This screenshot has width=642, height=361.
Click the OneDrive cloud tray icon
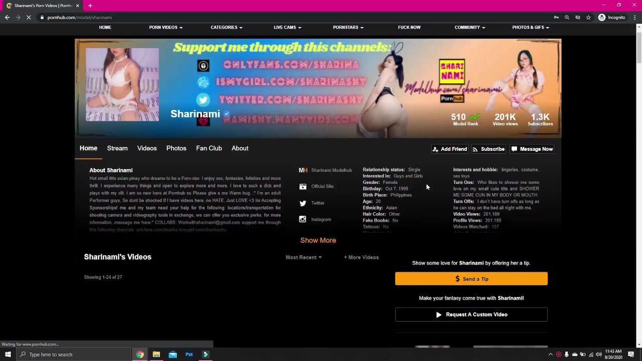pos(575,354)
